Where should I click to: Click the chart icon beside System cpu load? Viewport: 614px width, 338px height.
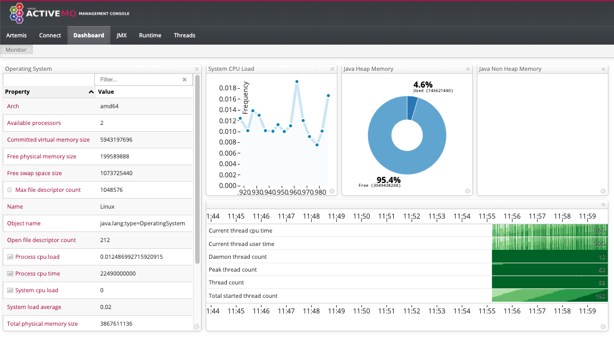(x=10, y=291)
